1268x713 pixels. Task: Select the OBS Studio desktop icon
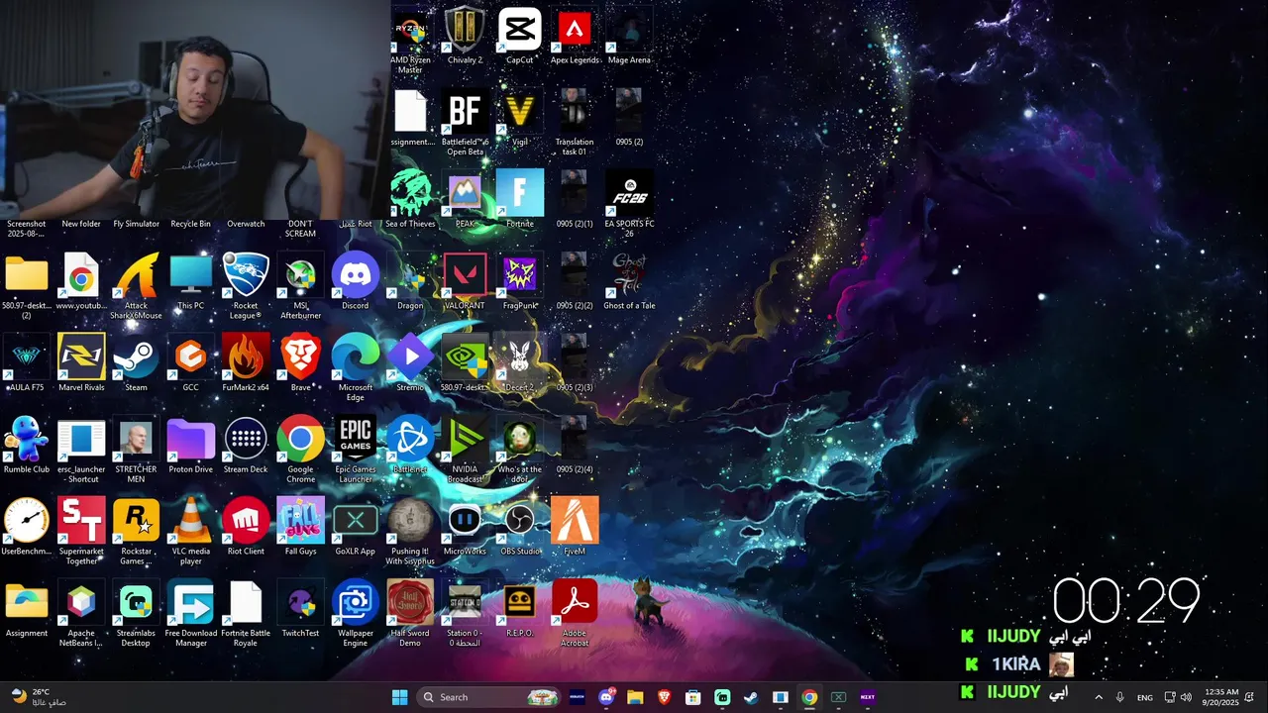[x=520, y=522]
